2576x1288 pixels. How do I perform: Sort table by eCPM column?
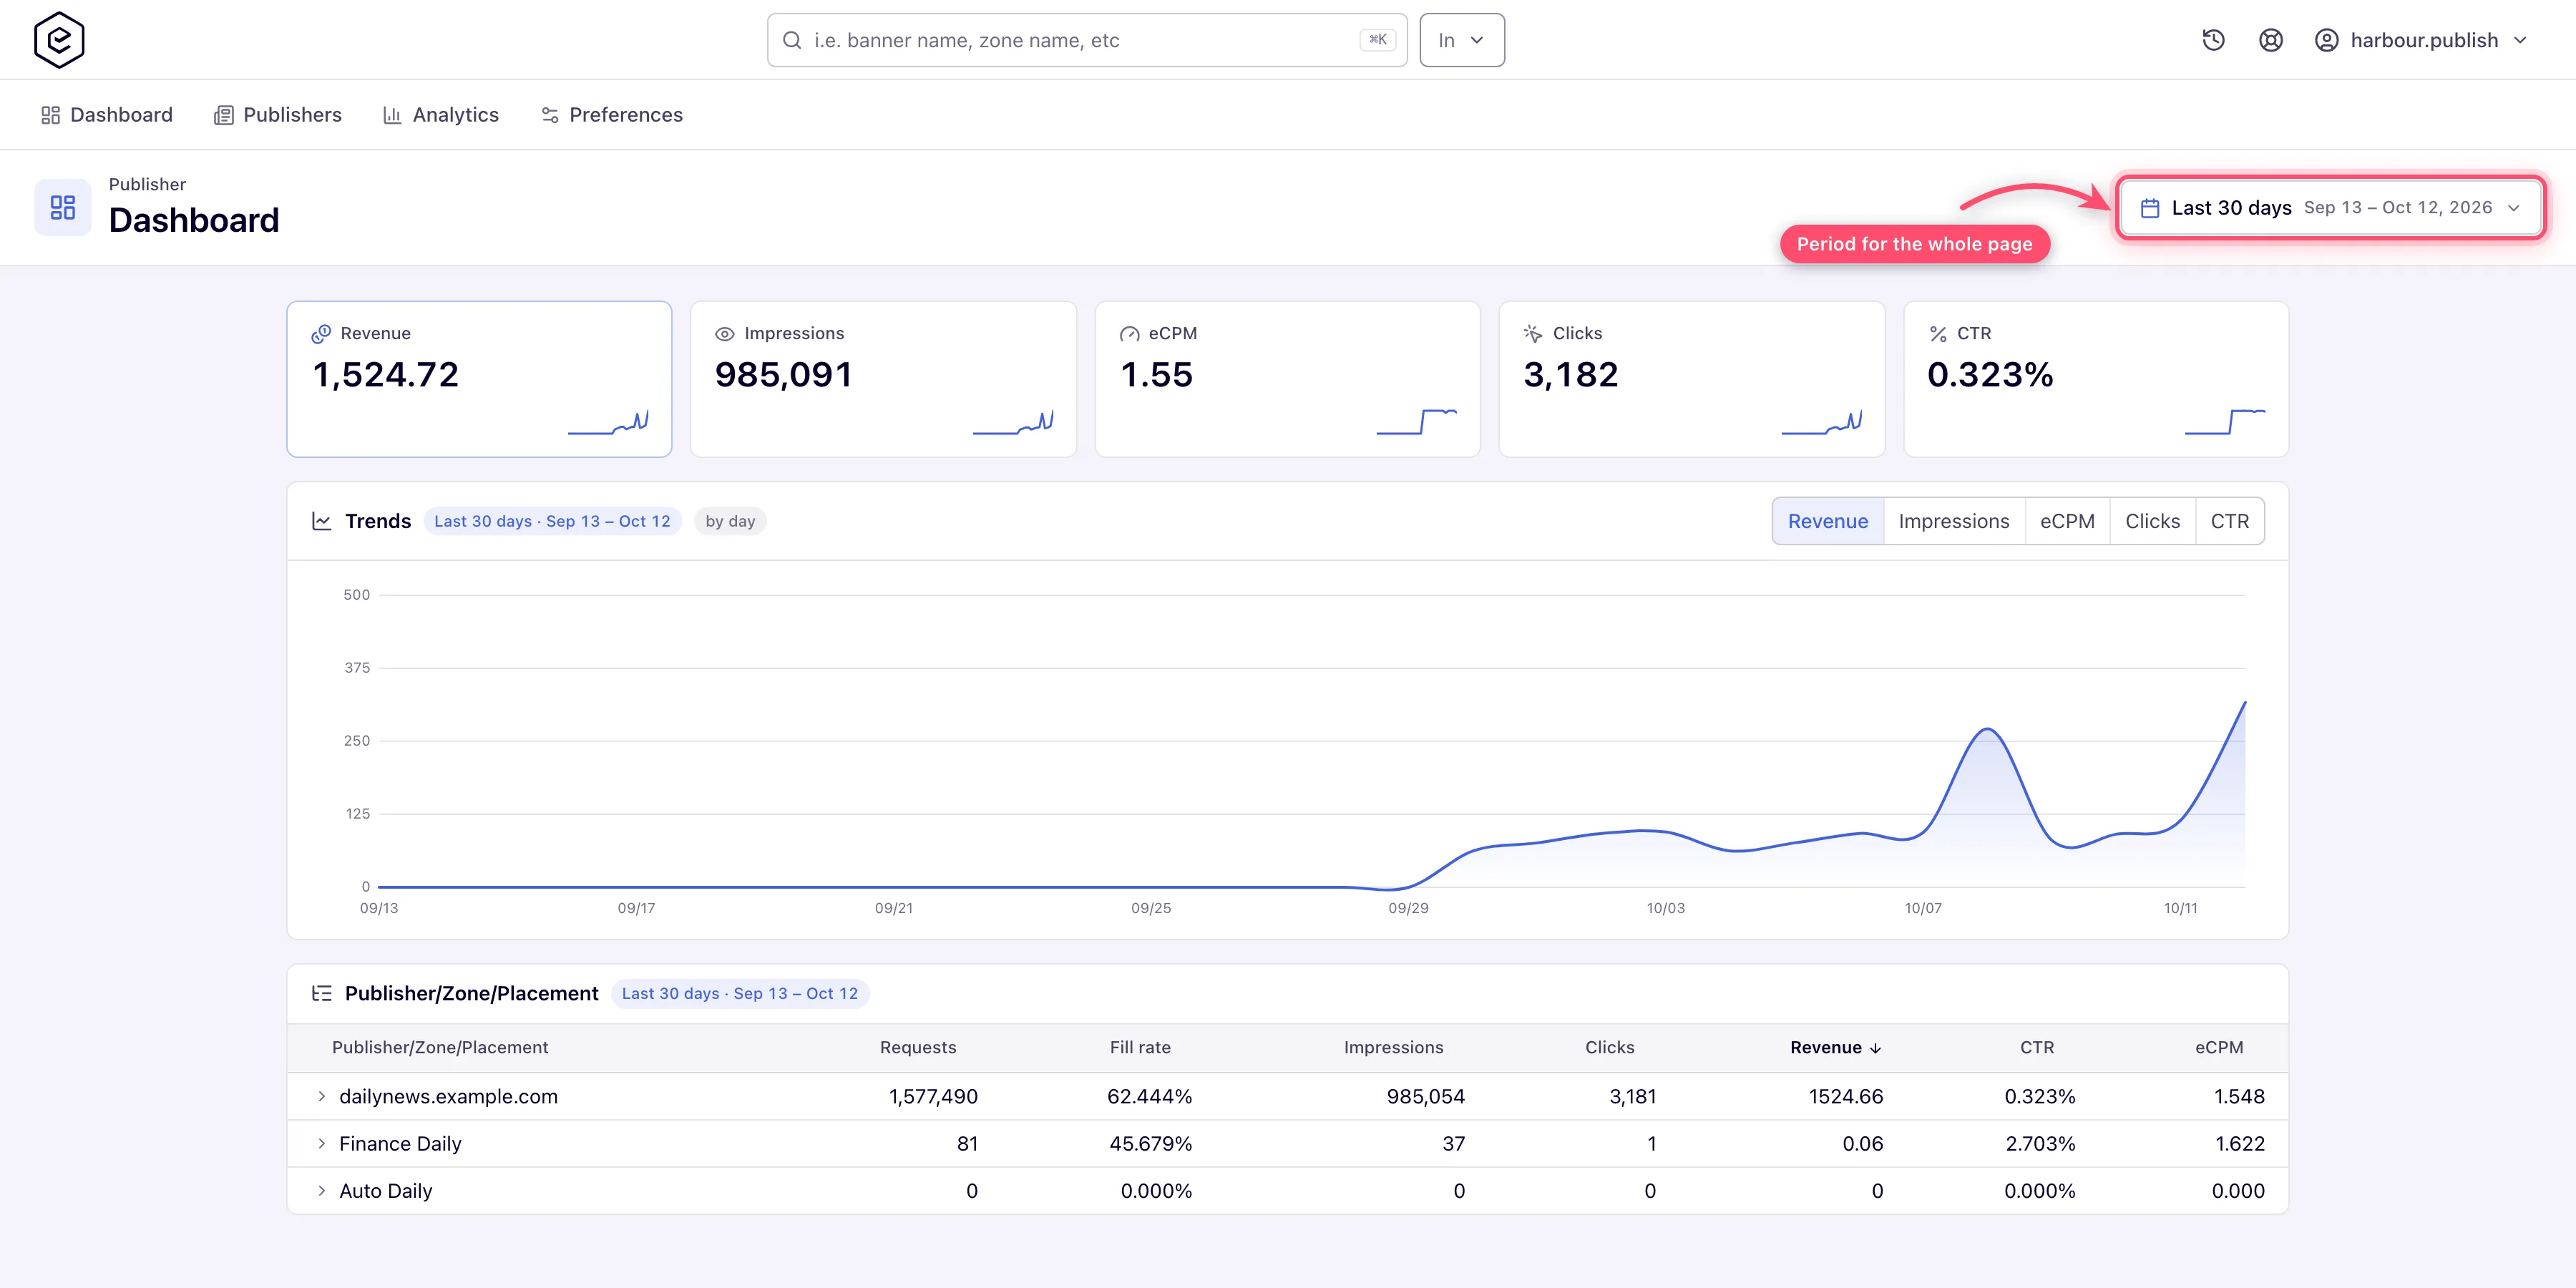click(x=2219, y=1048)
